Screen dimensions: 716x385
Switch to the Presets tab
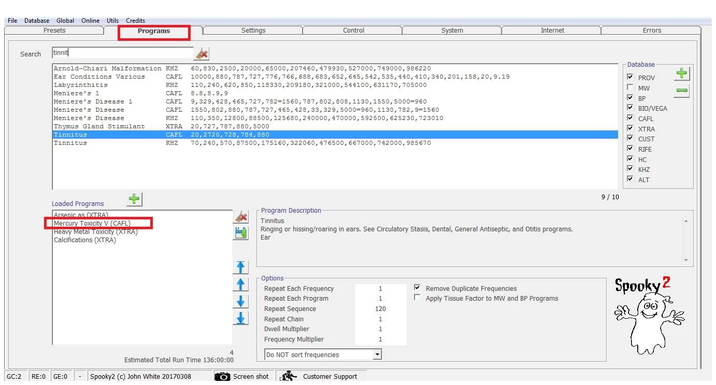54,31
